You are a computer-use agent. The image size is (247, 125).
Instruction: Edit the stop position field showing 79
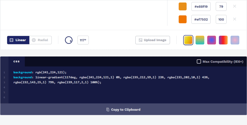(x=221, y=7)
